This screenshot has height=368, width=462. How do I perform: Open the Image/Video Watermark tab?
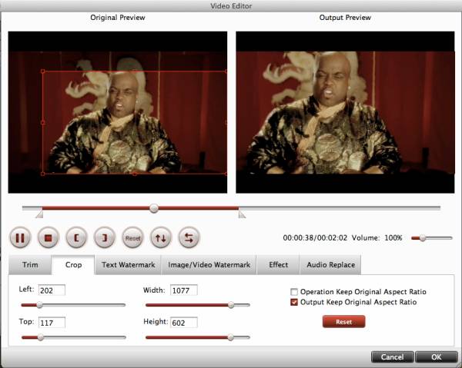pyautogui.click(x=209, y=265)
